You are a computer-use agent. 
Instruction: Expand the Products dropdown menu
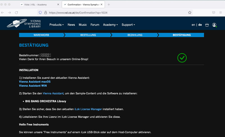[x=57, y=25]
